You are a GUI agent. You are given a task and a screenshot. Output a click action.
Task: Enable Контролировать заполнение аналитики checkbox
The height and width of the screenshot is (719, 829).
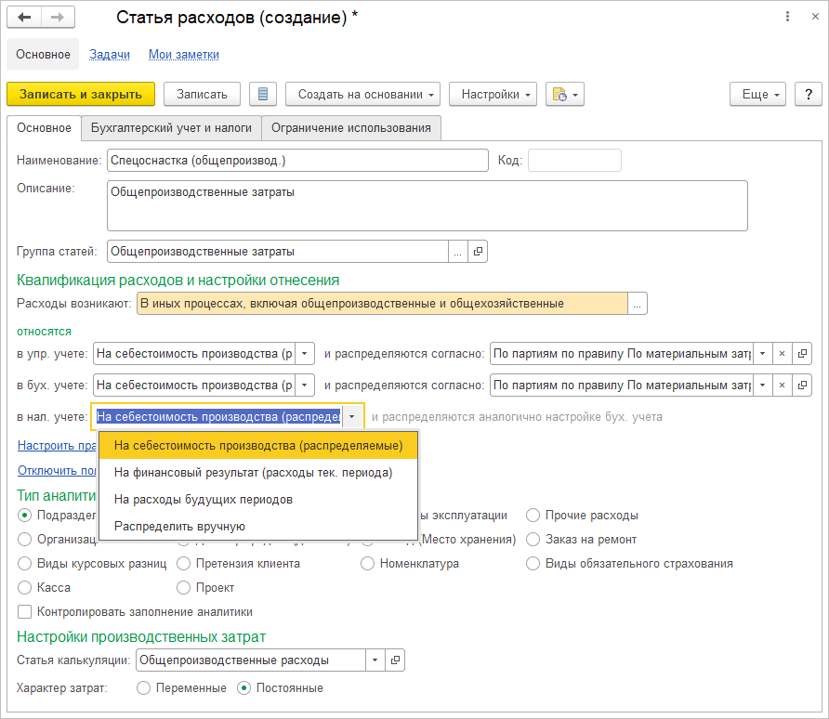coord(25,612)
